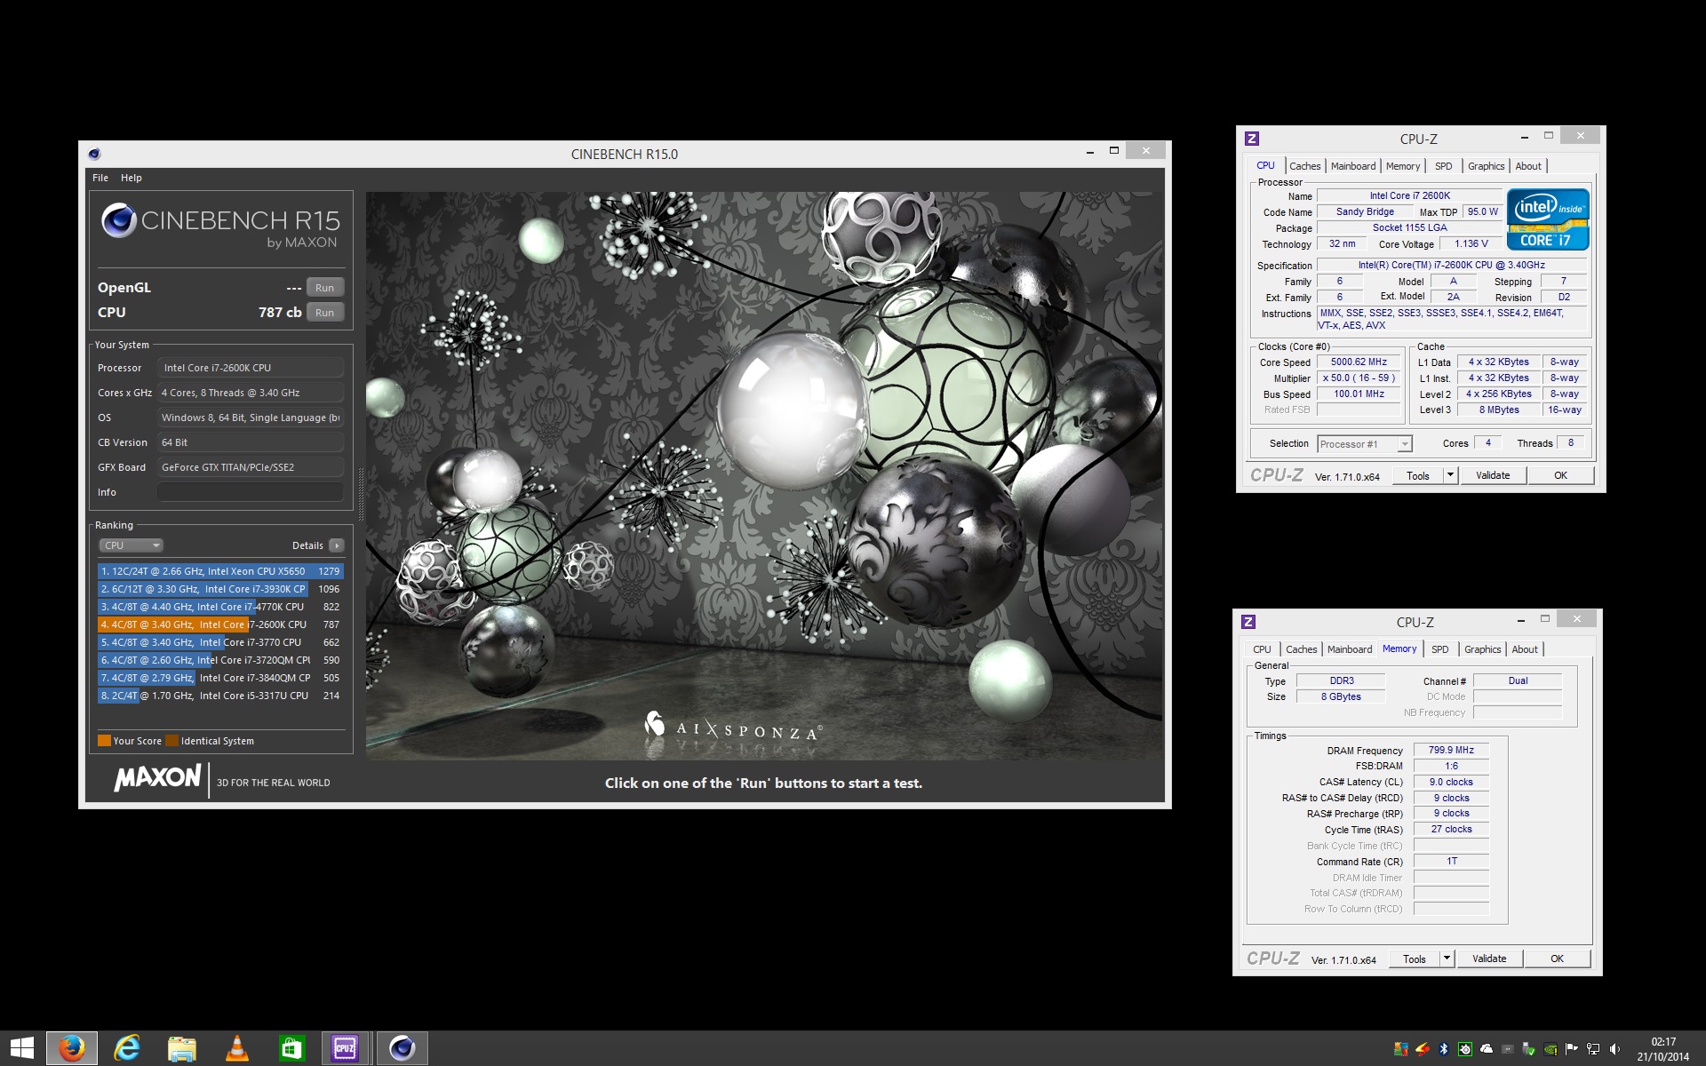
Task: Run the CPU benchmark
Action: (x=324, y=313)
